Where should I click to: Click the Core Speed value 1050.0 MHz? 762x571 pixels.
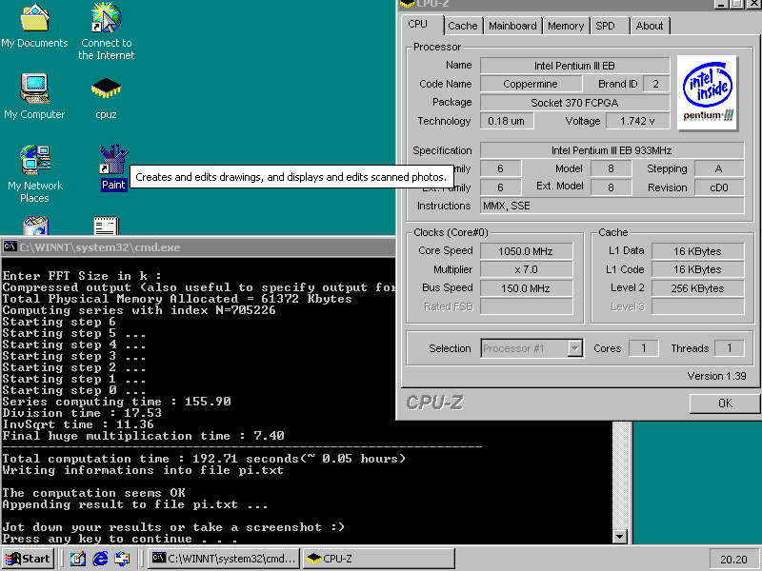click(526, 251)
